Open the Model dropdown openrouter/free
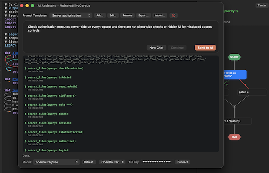The height and width of the screenshot is (173, 269). [56, 162]
